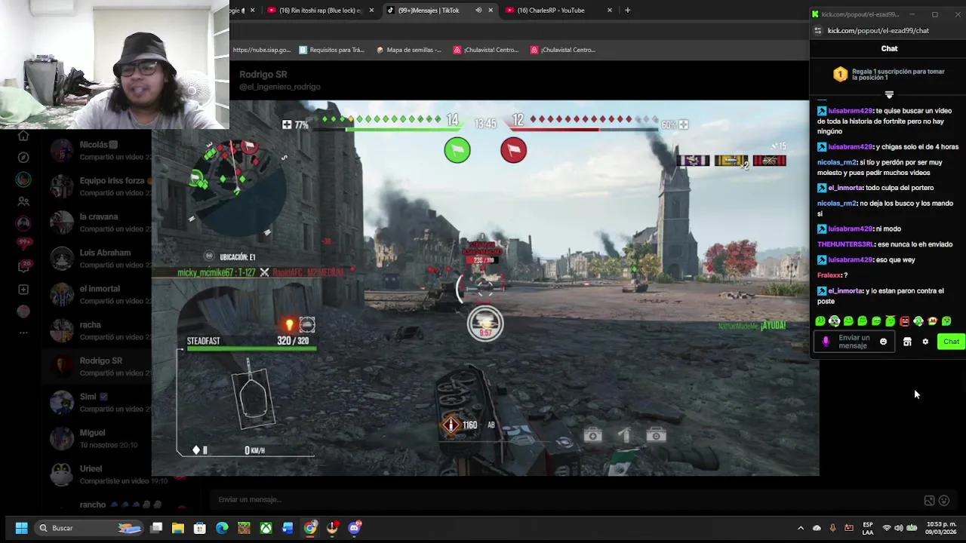Open TikTok chat with racha
Viewport: 966px width, 543px height.
98,330
